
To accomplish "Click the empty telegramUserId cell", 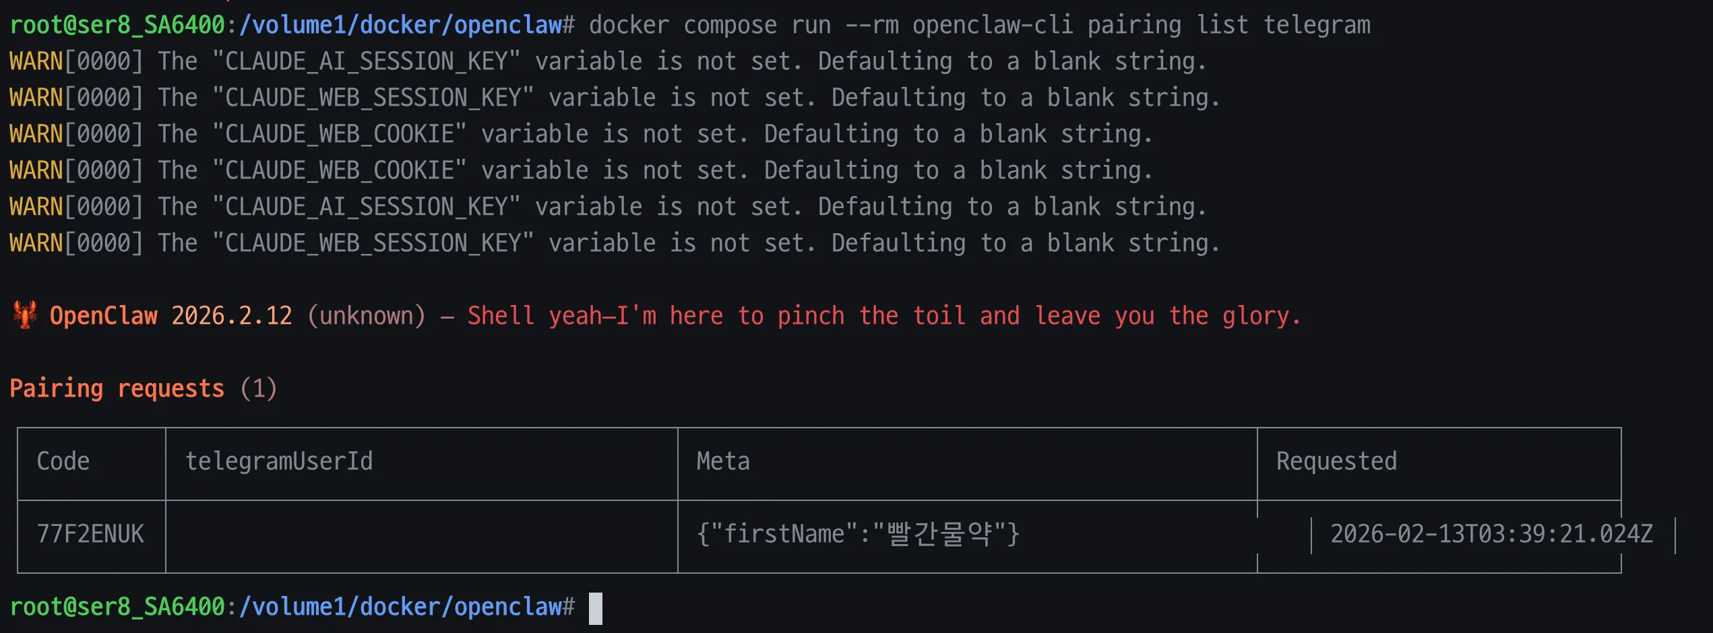I will (421, 535).
